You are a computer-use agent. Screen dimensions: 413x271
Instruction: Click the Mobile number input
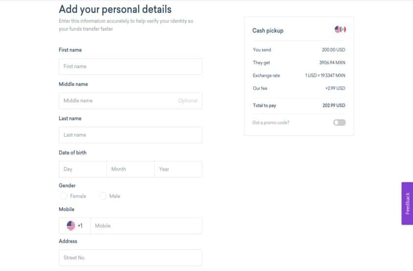146,226
